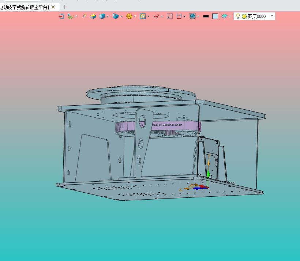
Task: Click the yellow circle layer status icon
Action: coord(244,16)
